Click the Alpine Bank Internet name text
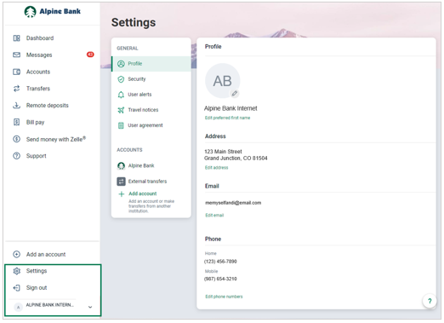444x323 pixels. click(231, 108)
